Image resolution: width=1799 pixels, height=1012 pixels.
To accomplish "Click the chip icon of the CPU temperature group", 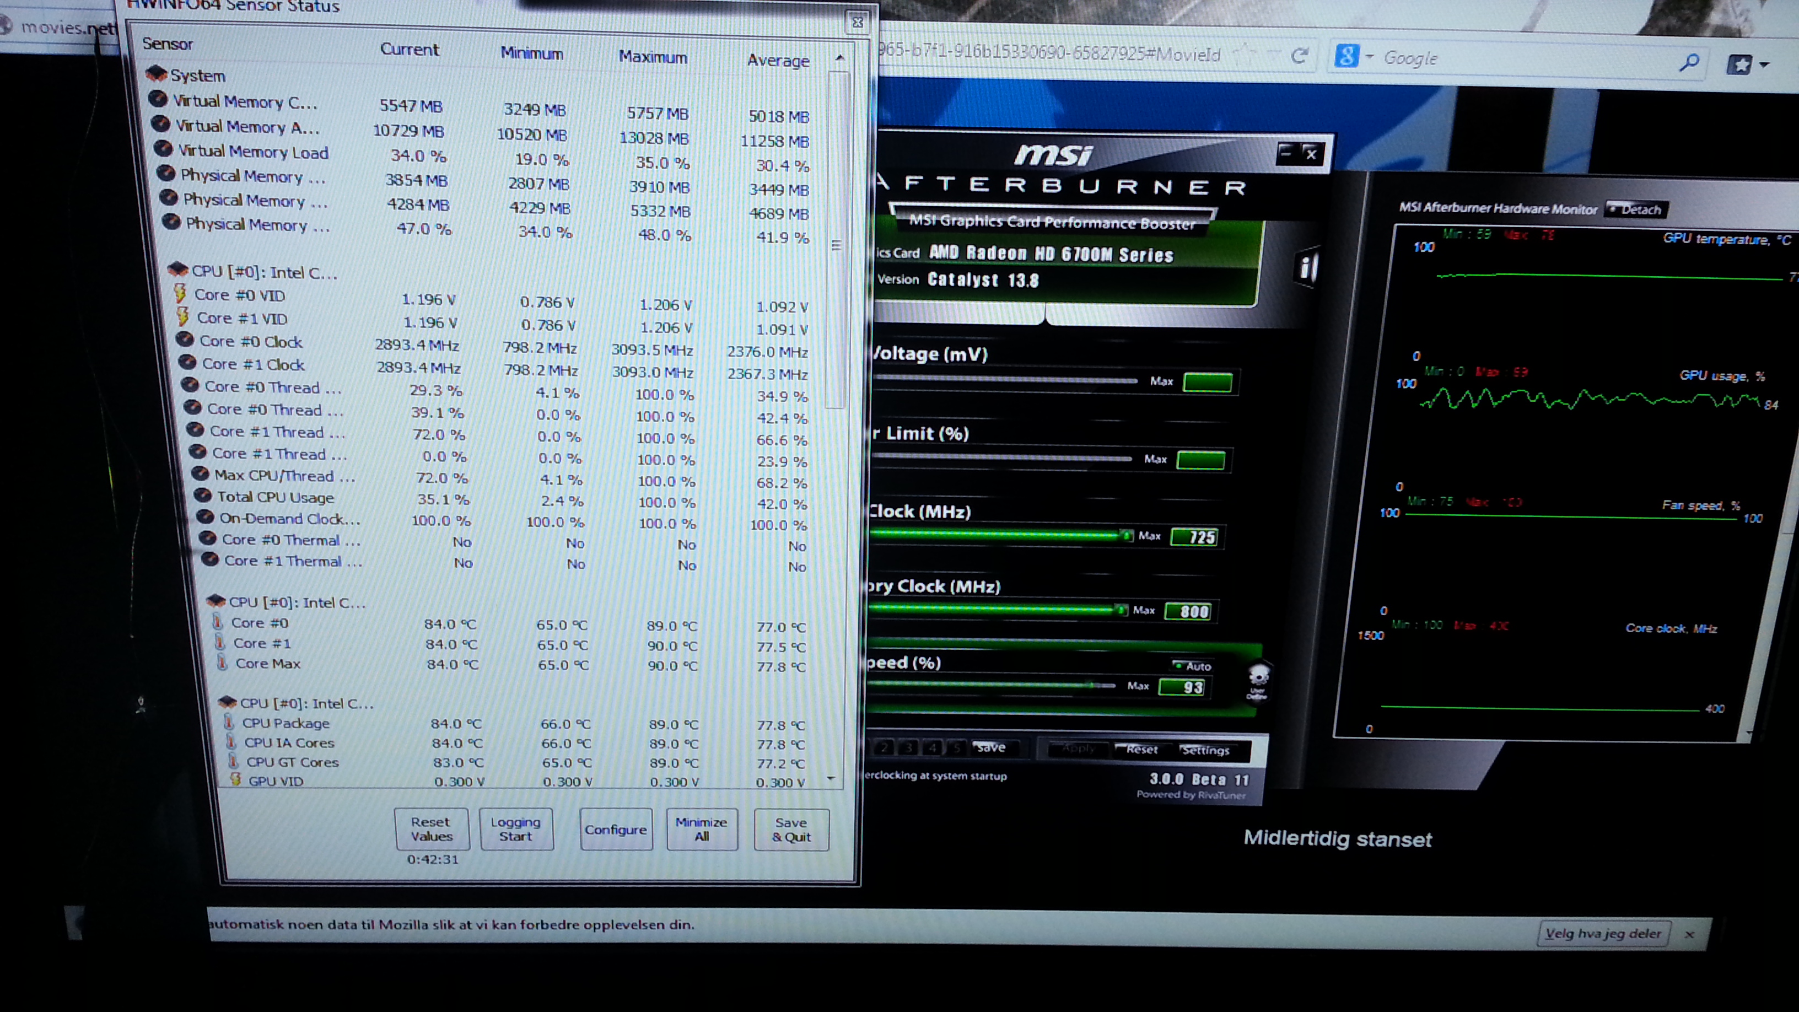I will (x=216, y=601).
